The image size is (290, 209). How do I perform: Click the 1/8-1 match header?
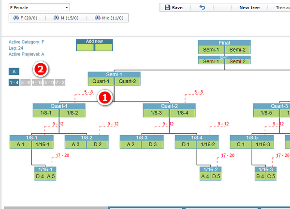click(x=31, y=138)
